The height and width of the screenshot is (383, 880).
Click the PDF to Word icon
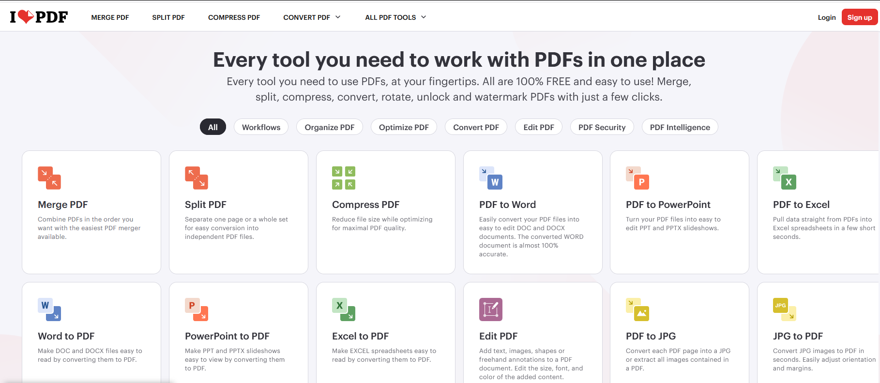click(491, 178)
